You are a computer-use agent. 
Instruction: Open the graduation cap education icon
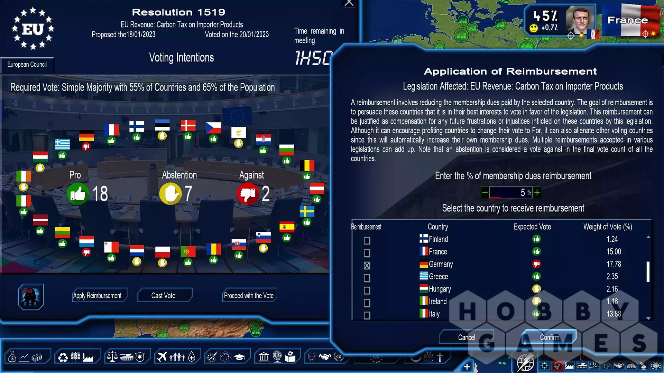pyautogui.click(x=240, y=357)
